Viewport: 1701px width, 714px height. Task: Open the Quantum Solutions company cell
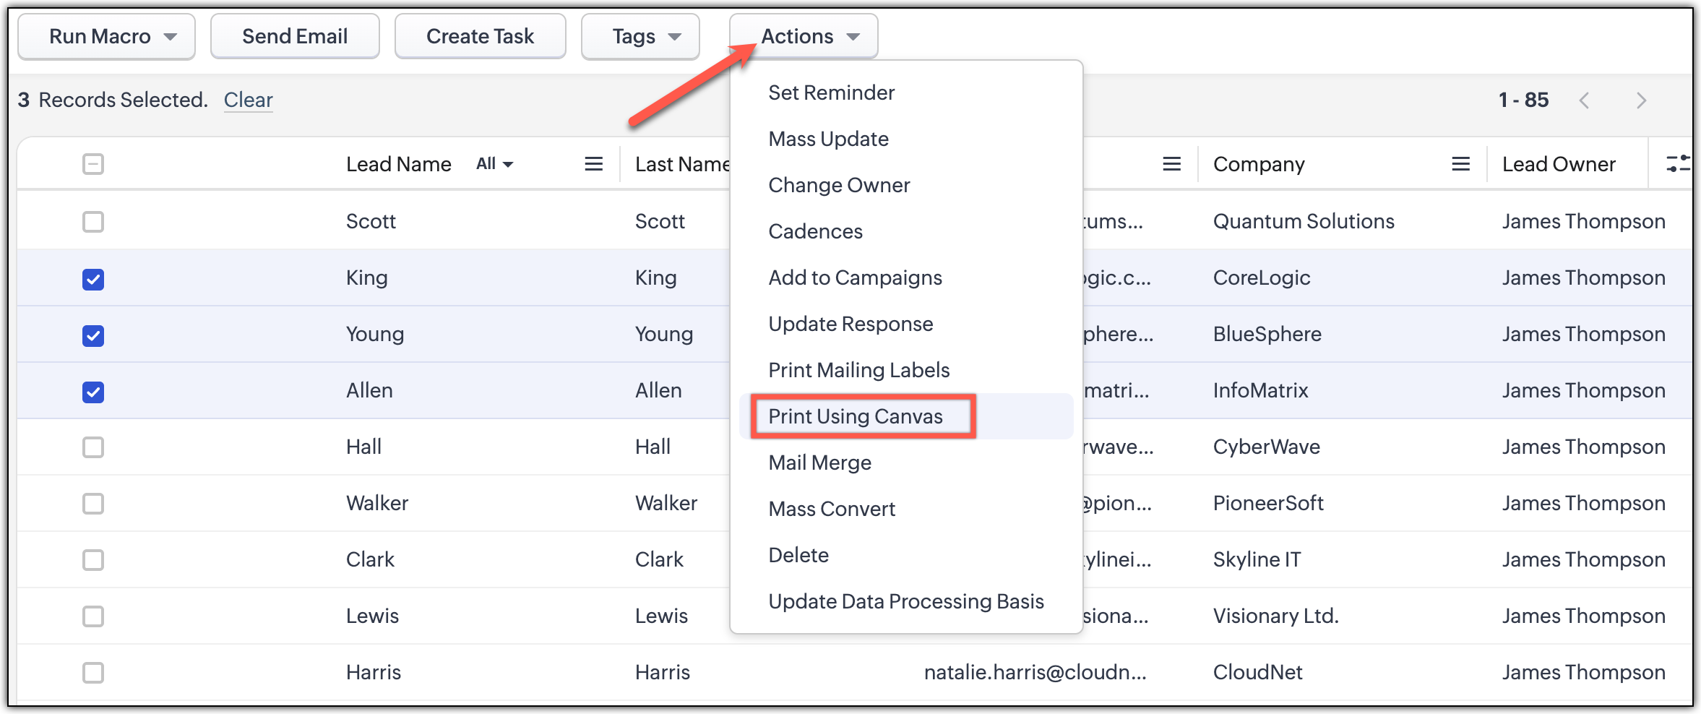[1303, 221]
